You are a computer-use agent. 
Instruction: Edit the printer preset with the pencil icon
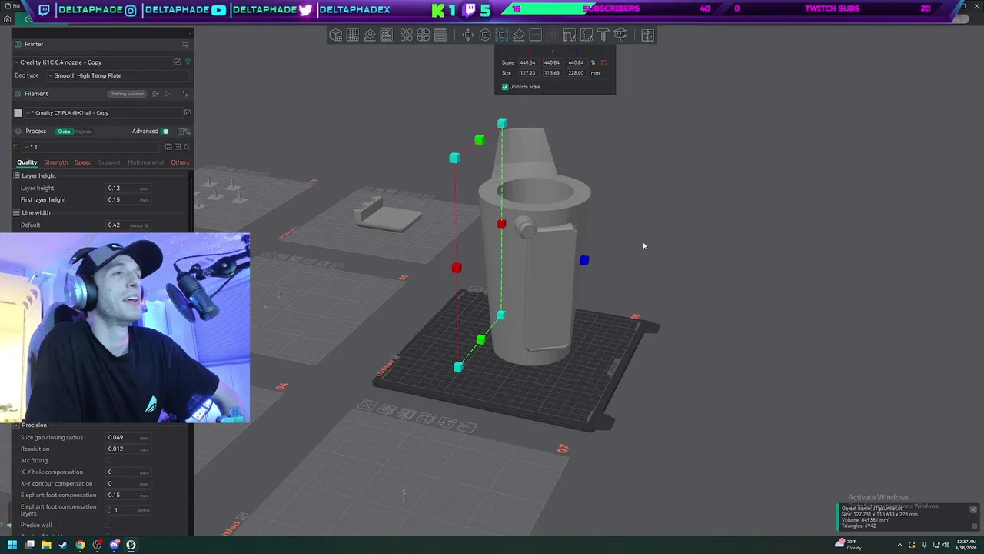coord(177,62)
